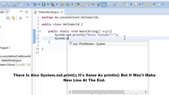Click the Run Last Tool / Coverage icon
Image resolution: width=169 pixels, height=95 pixels.
click(53, 4)
